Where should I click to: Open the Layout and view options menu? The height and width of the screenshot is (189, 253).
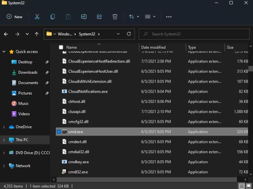pos(150,17)
